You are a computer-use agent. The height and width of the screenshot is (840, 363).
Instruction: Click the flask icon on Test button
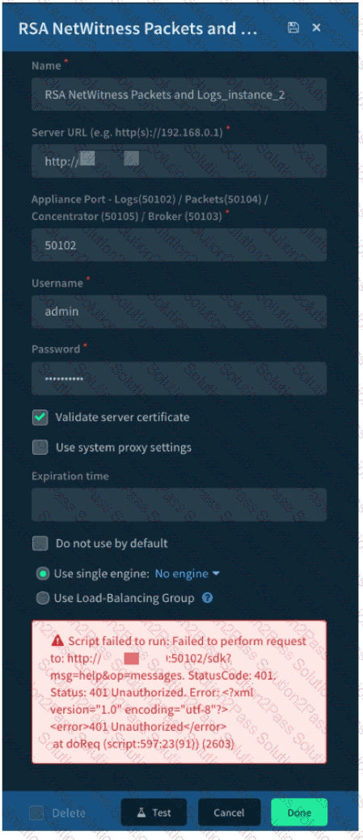click(141, 812)
